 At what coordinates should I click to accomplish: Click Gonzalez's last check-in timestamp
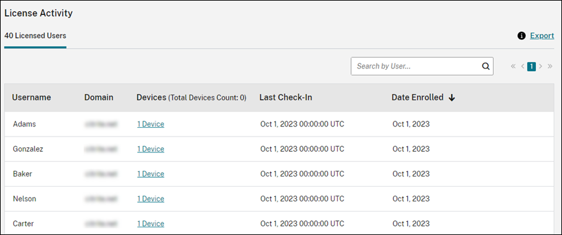(302, 149)
